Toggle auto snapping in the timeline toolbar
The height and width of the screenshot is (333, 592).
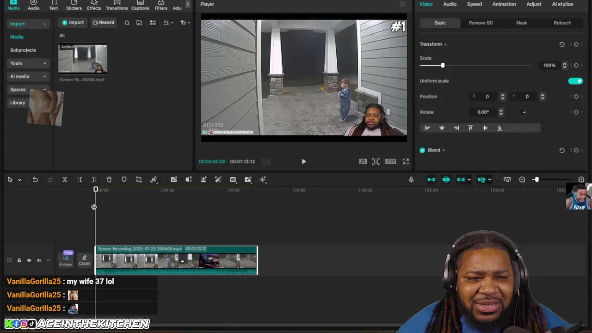(446, 179)
